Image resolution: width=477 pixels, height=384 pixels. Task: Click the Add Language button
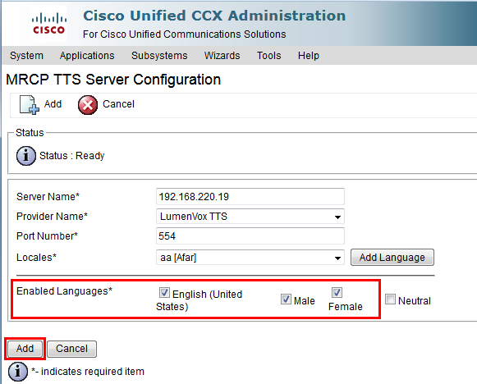[x=392, y=258]
